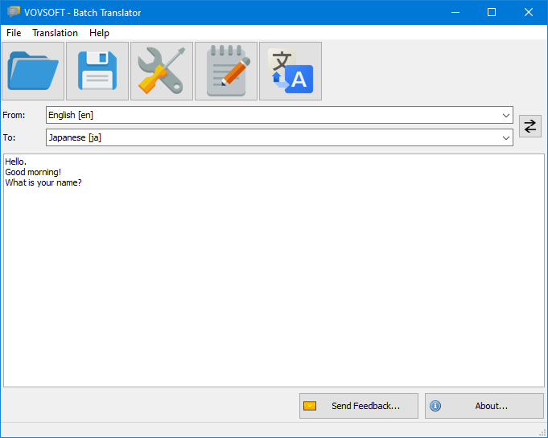This screenshot has width=548, height=438.
Task: Open settings via wrench and screwdriver icon
Action: click(x=162, y=72)
